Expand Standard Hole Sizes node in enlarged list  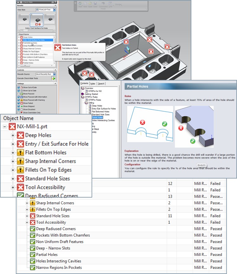click(x=13, y=179)
